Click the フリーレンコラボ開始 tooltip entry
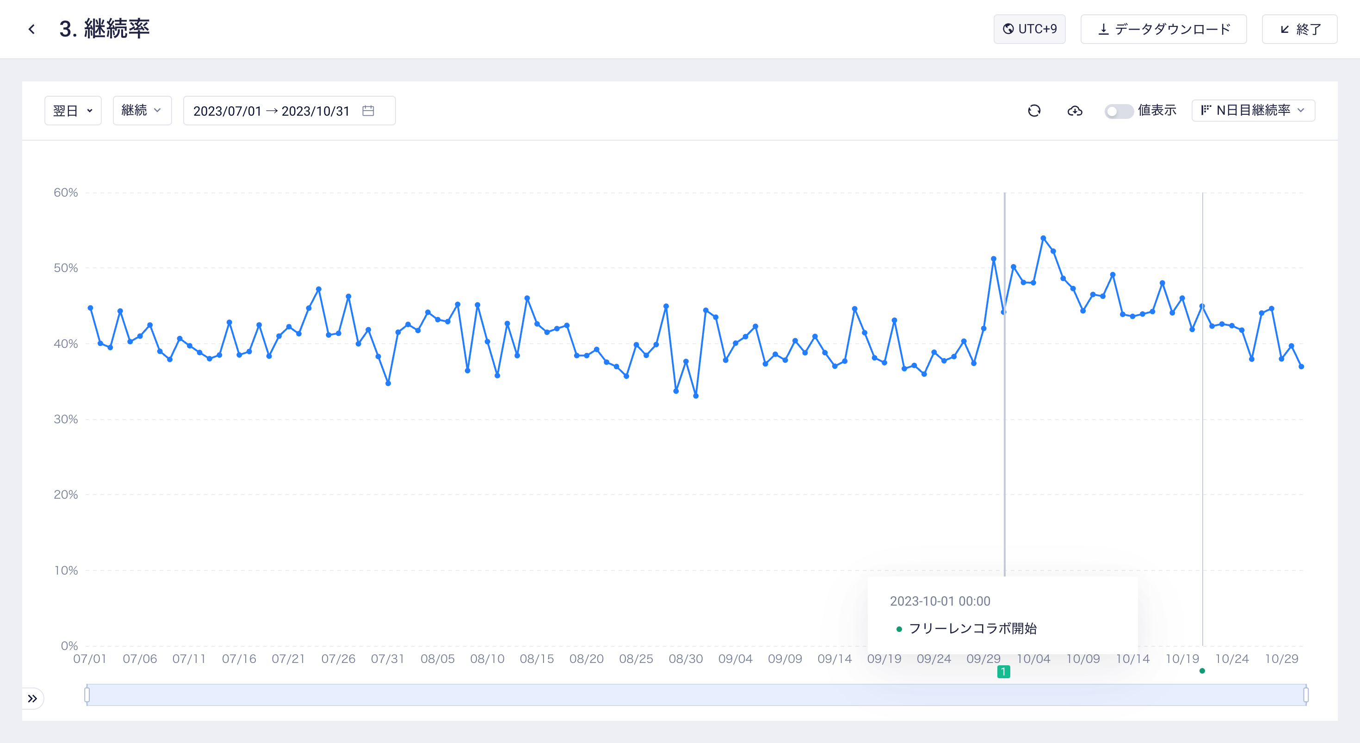Image resolution: width=1360 pixels, height=743 pixels. coord(972,628)
